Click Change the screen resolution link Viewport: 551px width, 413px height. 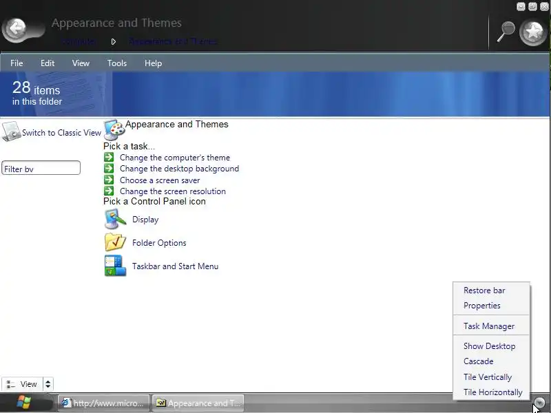coord(173,191)
